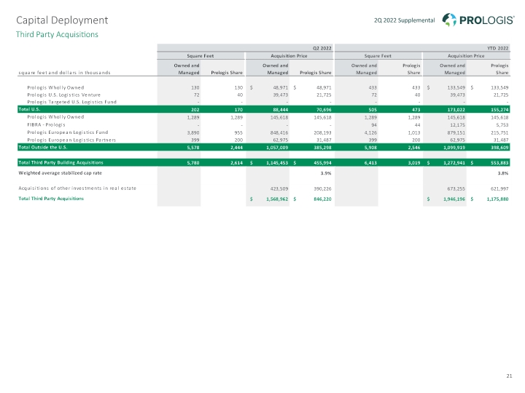Click the 'Capital Deployment' page title
The image size is (525, 393).
[62, 20]
